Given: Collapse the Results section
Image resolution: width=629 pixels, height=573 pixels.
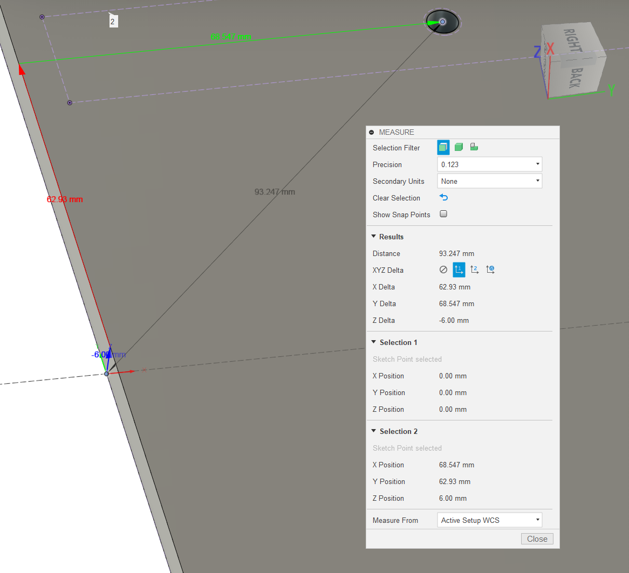Looking at the screenshot, I should (x=373, y=237).
